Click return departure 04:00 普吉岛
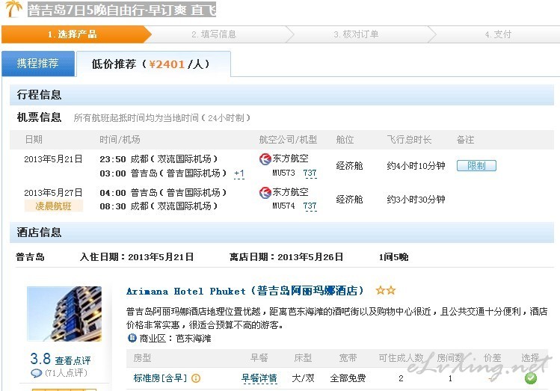 (x=163, y=193)
